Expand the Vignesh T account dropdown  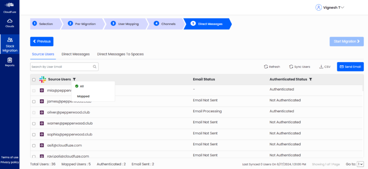(342, 8)
